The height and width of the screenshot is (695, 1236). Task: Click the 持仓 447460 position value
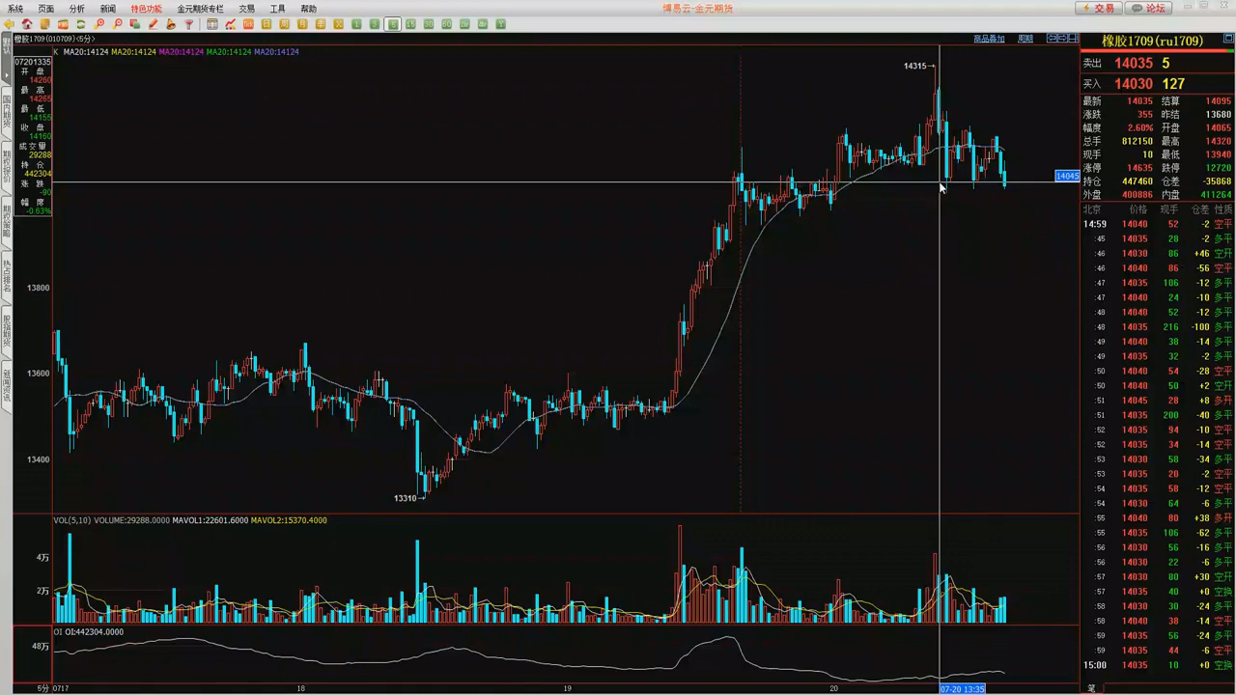point(1138,181)
